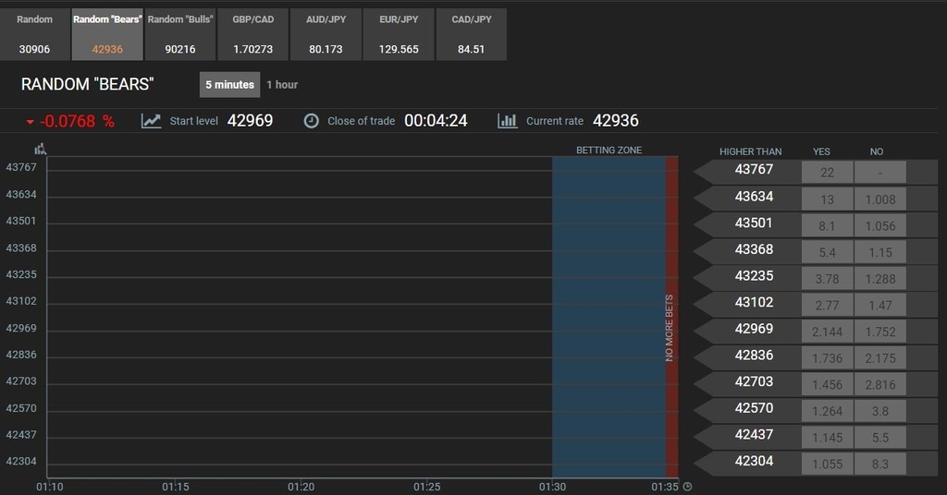Click the clock icon at chart time axis end

point(687,486)
